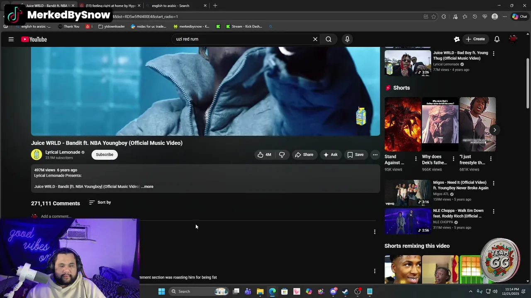The height and width of the screenshot is (298, 531).
Task: Close the 'english to arabic - Search' tab
Action: (x=205, y=6)
